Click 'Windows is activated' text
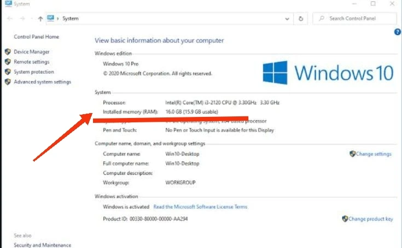The height and width of the screenshot is (248, 402). 126,207
